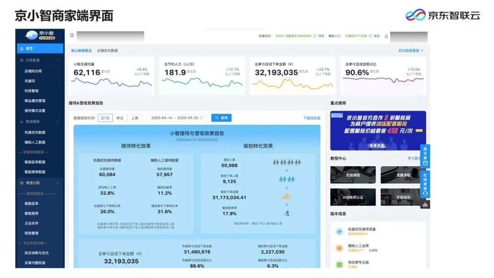This screenshot has width=494, height=278.
Task: Click the 催拍下单金额 value 31,173,034.41
Action: [x=229, y=198]
